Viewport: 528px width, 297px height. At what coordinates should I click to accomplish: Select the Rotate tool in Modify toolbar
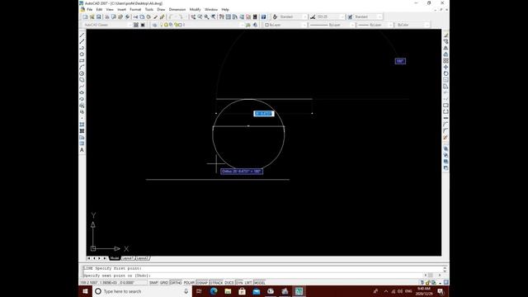(x=445, y=73)
